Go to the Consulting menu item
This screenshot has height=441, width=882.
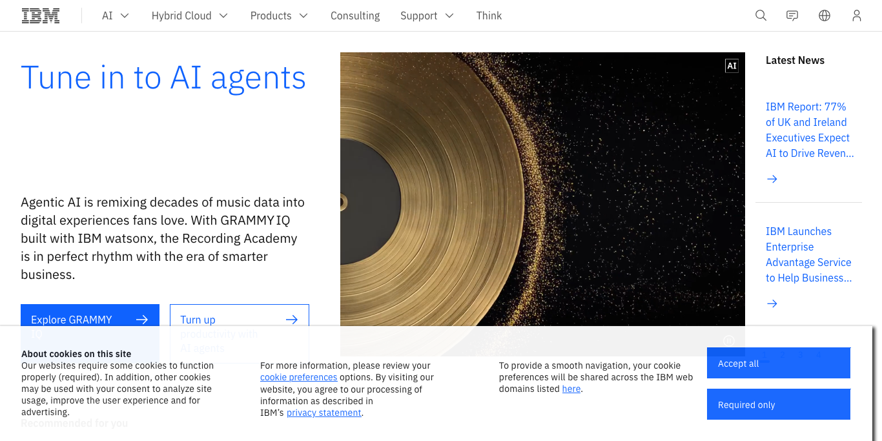(355, 15)
